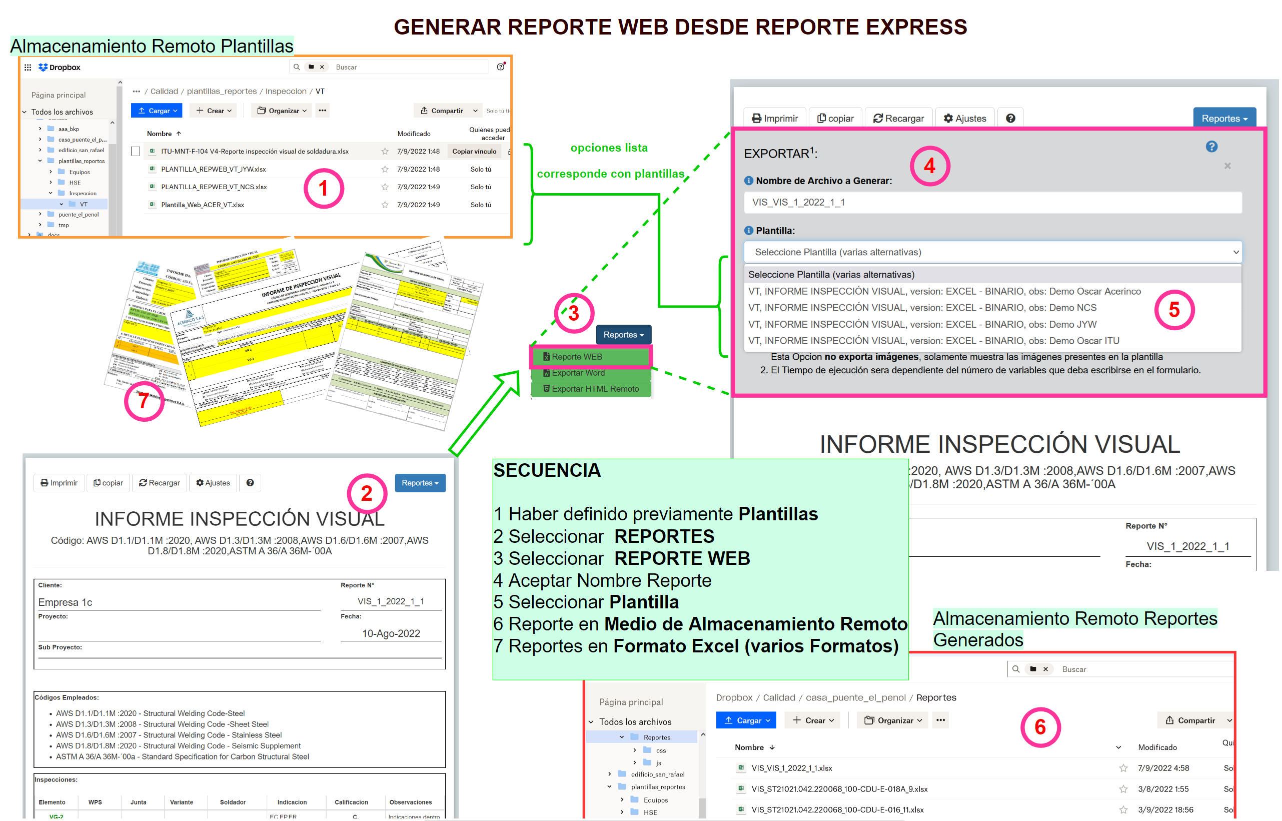Click the search magnifier in the top Dropbox bar
The height and width of the screenshot is (821, 1282).
coord(296,67)
